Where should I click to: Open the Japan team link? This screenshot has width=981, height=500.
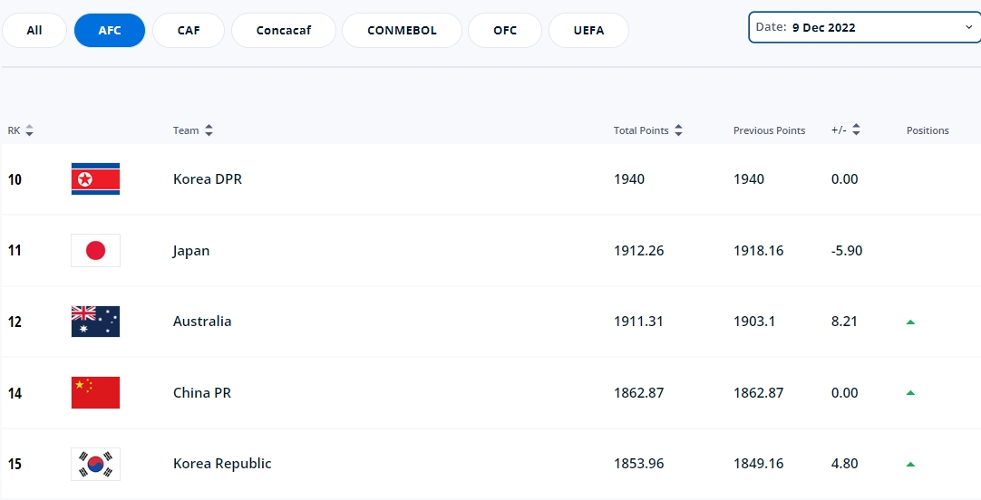(191, 251)
